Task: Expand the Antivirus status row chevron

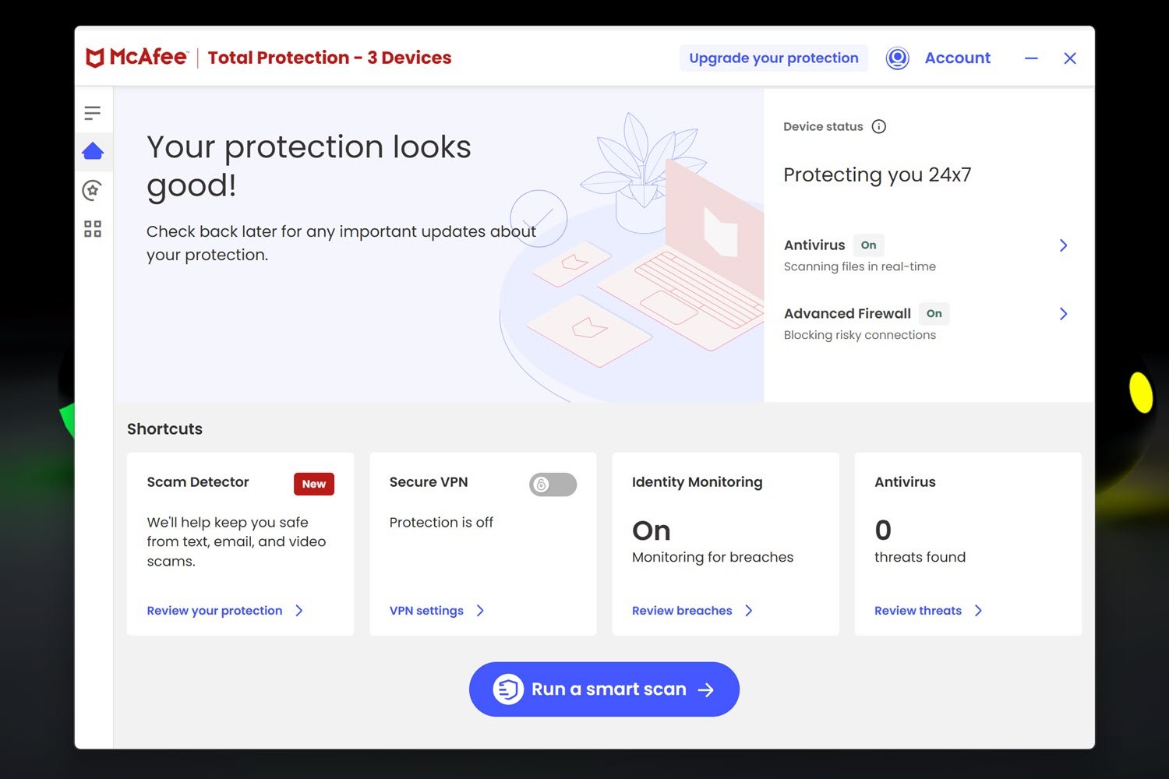Action: pos(1064,245)
